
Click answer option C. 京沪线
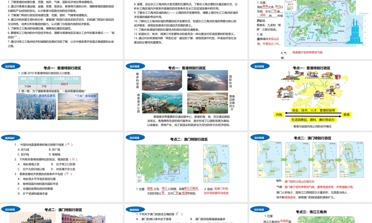(x=23, y=154)
